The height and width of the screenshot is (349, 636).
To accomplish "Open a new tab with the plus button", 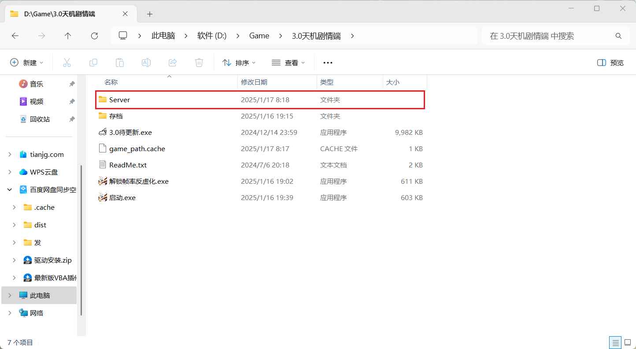I will click(150, 14).
